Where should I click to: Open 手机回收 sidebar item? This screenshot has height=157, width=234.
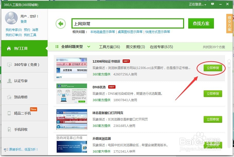pos(24,129)
